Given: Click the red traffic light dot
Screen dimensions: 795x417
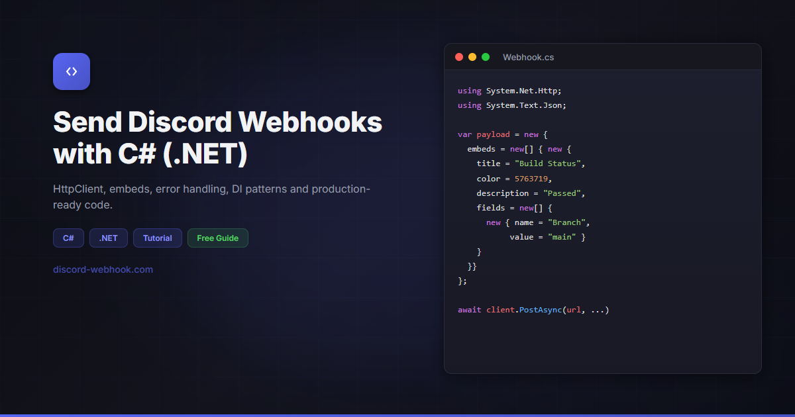Looking at the screenshot, I should [459, 57].
